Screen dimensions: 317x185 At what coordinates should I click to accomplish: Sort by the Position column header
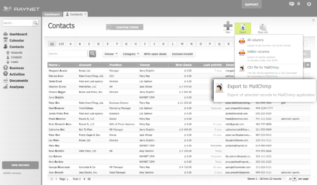click(115, 65)
